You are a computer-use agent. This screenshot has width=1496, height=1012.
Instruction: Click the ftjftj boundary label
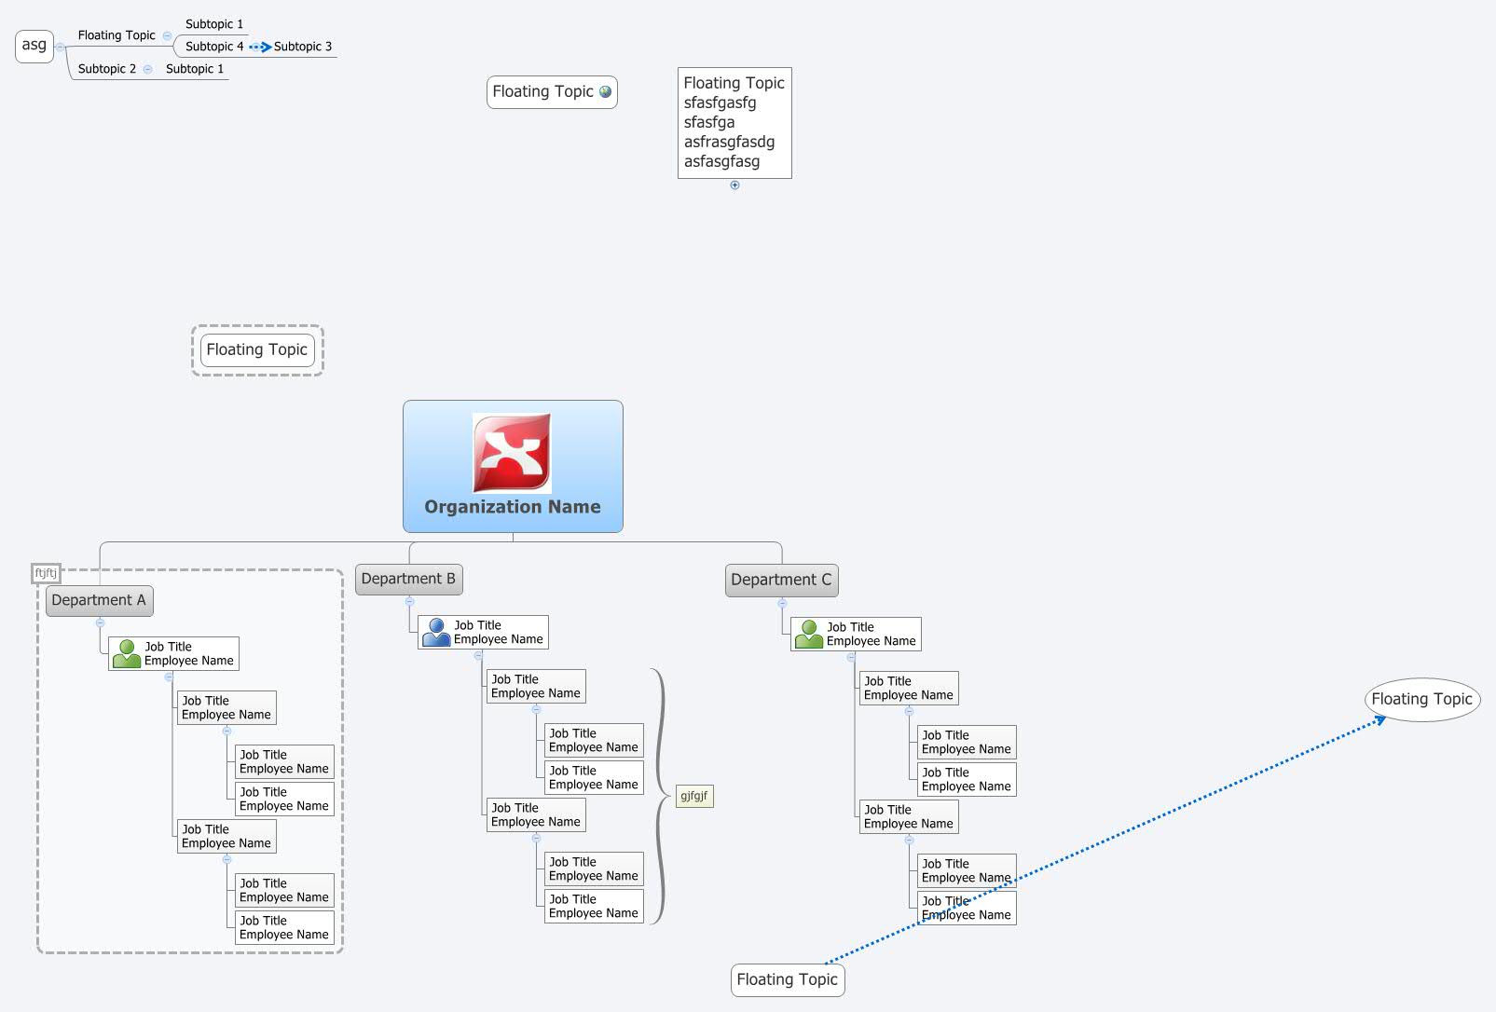46,572
